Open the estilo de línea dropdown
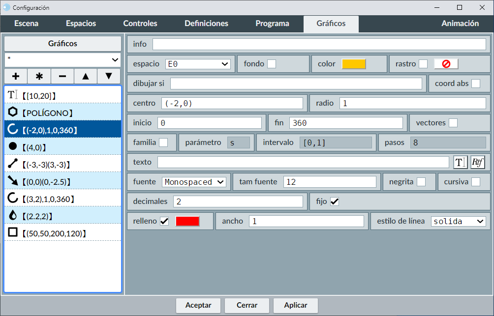 pyautogui.click(x=458, y=221)
